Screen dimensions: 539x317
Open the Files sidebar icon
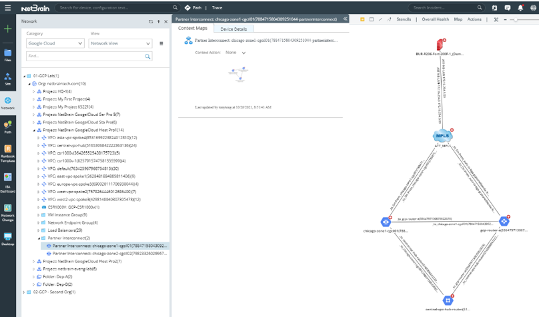coord(7,55)
